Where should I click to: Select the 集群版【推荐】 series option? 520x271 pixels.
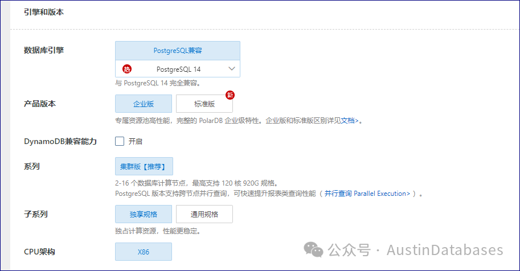[144, 166]
